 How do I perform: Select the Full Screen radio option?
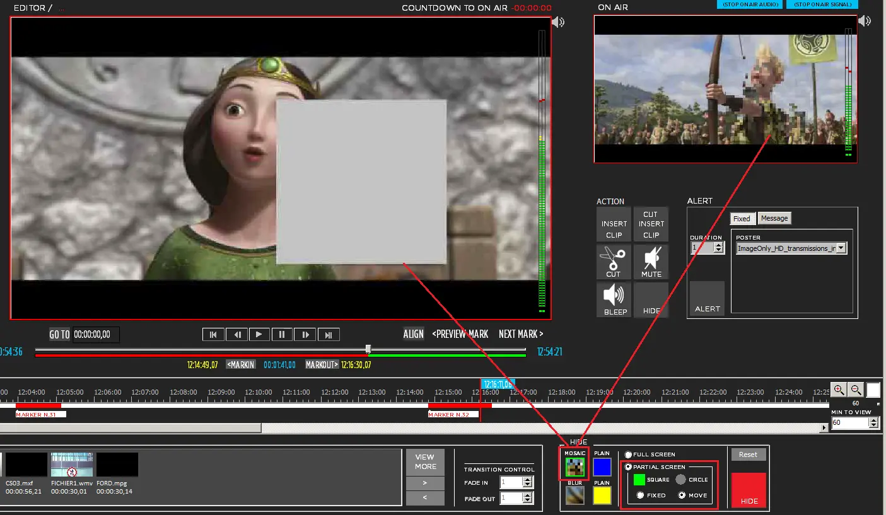(x=628, y=454)
